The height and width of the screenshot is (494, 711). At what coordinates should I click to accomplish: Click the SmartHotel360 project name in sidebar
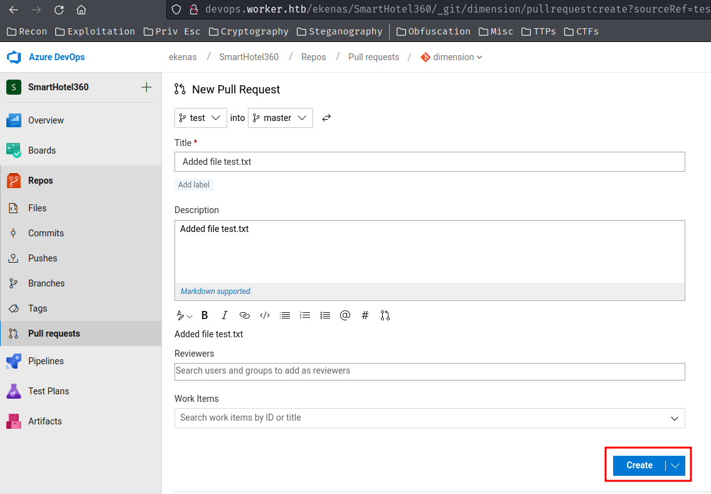click(x=58, y=87)
